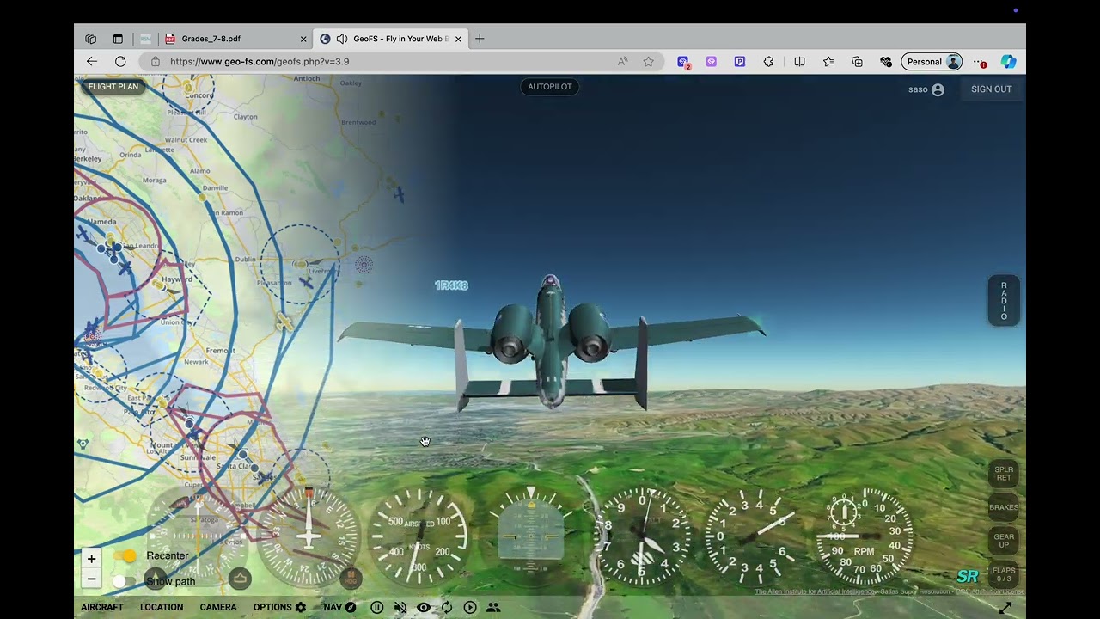Open the LOCATION menu
1100x619 pixels.
point(162,607)
